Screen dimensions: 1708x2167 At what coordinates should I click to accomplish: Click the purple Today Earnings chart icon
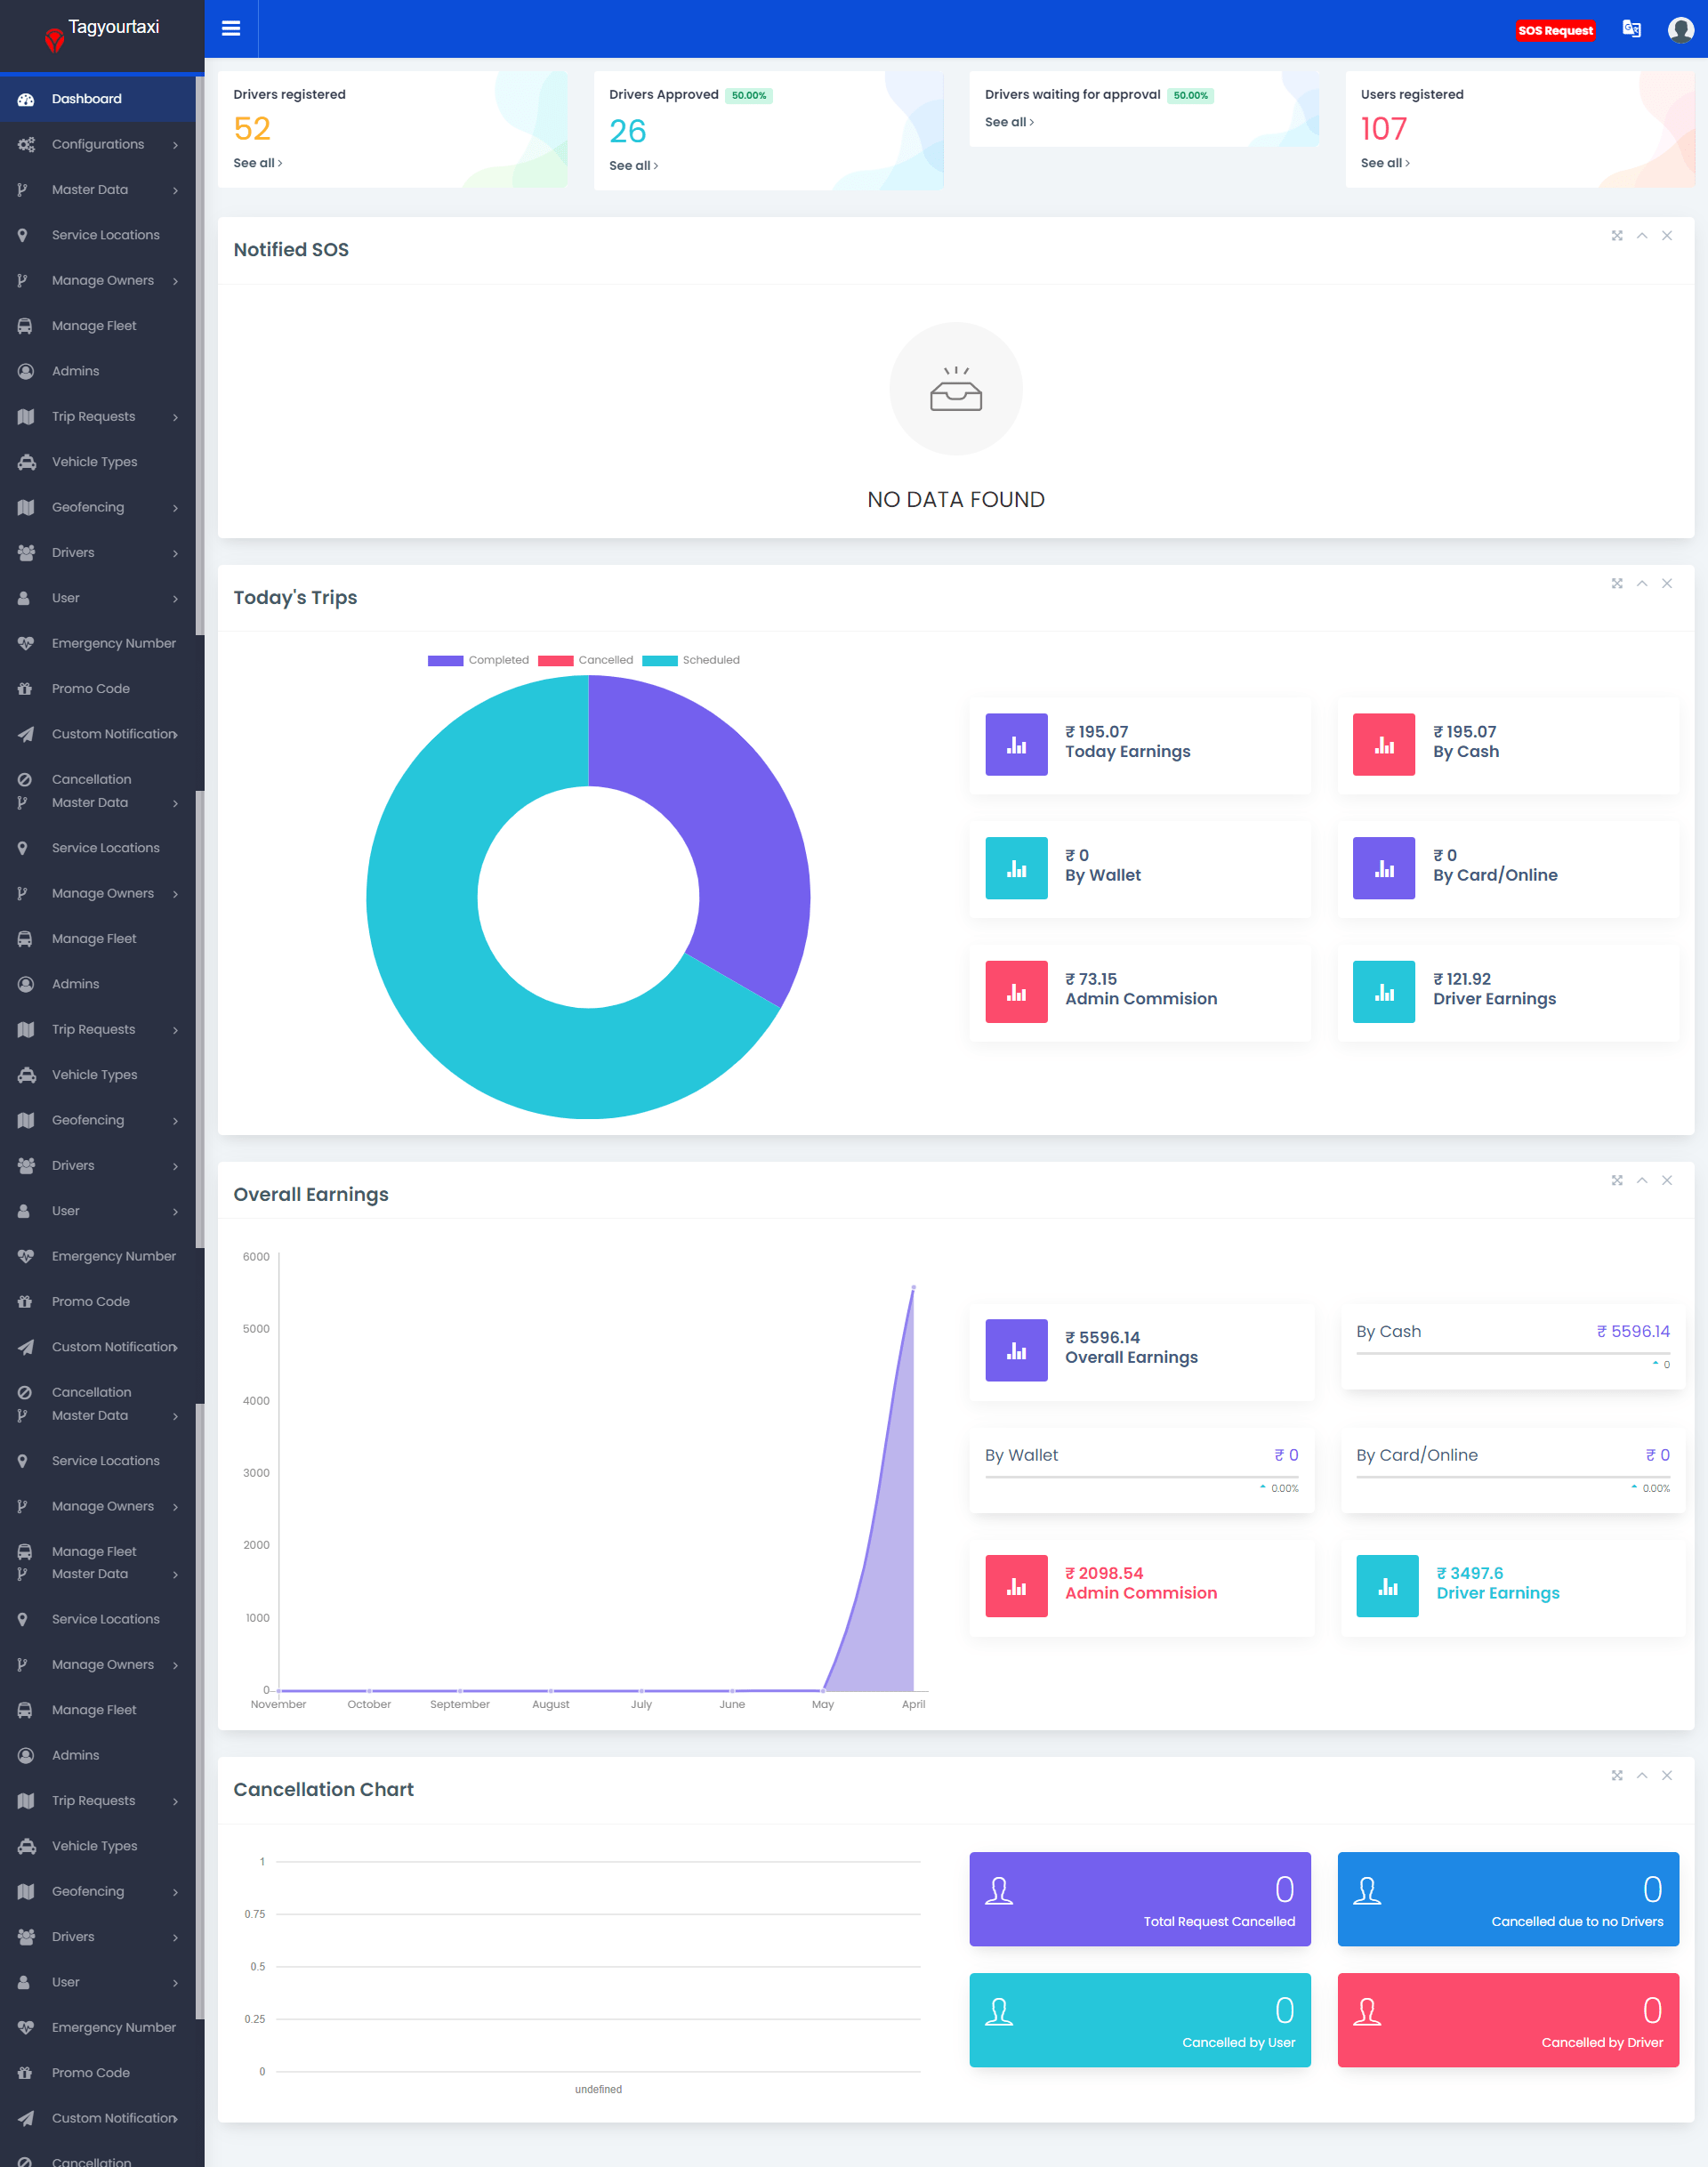(x=1016, y=744)
